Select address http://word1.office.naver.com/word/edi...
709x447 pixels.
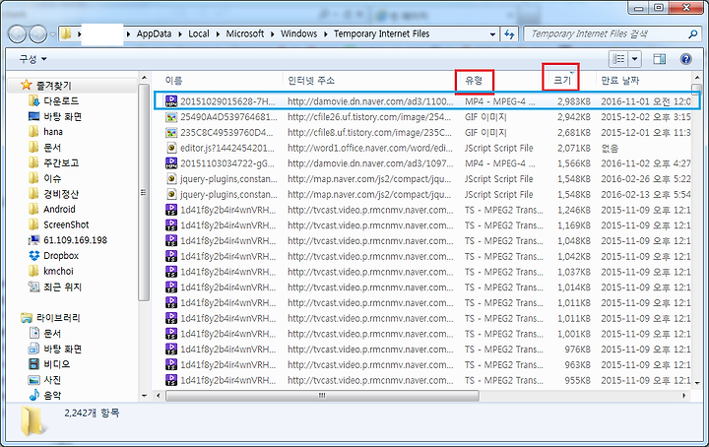[370, 148]
